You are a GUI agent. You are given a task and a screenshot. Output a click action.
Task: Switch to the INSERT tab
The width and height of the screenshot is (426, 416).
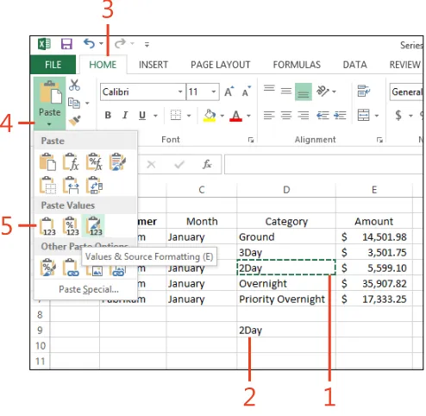pos(153,65)
